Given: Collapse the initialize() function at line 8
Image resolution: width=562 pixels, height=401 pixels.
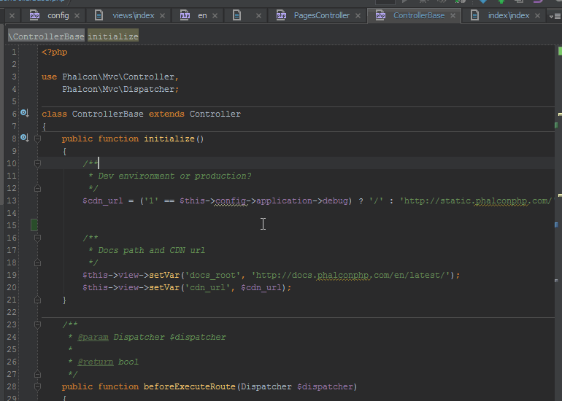Looking at the screenshot, I should click(38, 139).
